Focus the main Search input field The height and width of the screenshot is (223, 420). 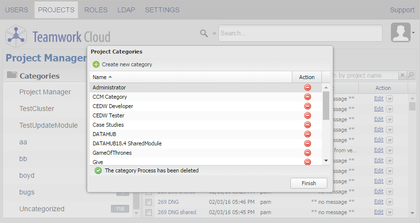coord(300,33)
